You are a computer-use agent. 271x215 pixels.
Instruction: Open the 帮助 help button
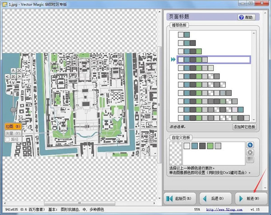point(247,17)
